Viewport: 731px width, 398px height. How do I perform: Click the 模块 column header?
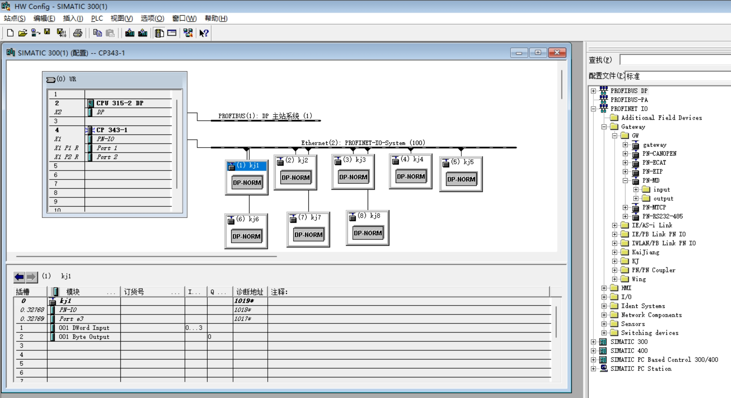(84, 292)
